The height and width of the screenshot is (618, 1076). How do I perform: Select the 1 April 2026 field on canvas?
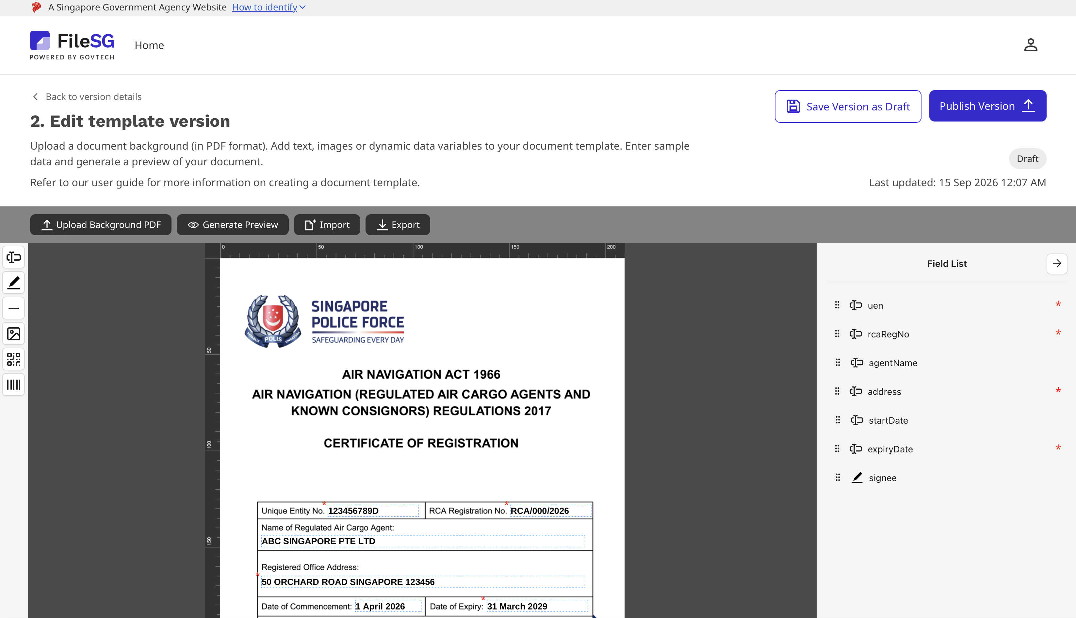point(388,606)
